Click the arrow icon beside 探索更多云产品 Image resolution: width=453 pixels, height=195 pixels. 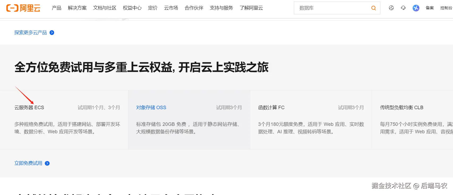tap(52, 33)
